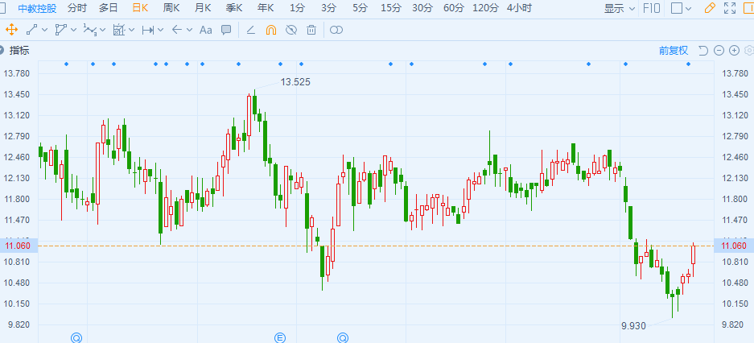Screen dimensions: 754x343
Task: Select the 60分 timeframe tab
Action: pyautogui.click(x=454, y=8)
